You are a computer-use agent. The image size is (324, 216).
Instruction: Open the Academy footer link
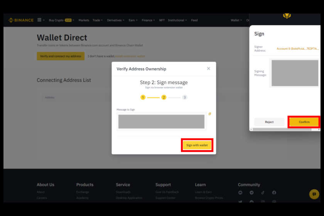click(x=82, y=198)
